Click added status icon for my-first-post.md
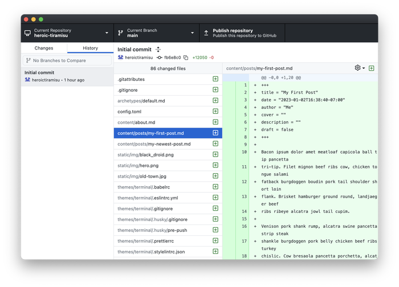 tap(215, 133)
